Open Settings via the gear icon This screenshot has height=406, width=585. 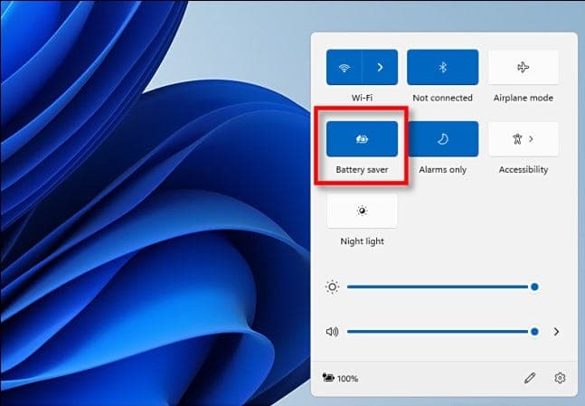tap(560, 378)
